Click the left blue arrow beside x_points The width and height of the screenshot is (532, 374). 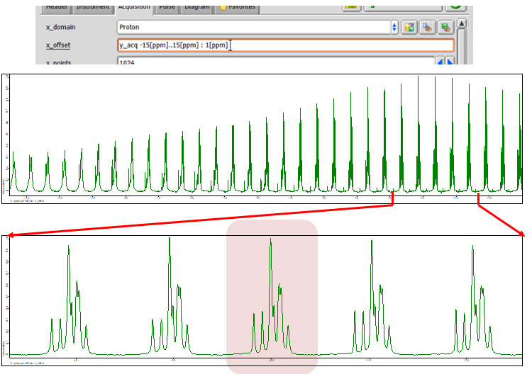[440, 62]
